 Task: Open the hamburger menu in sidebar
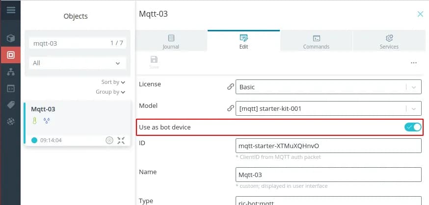point(10,9)
